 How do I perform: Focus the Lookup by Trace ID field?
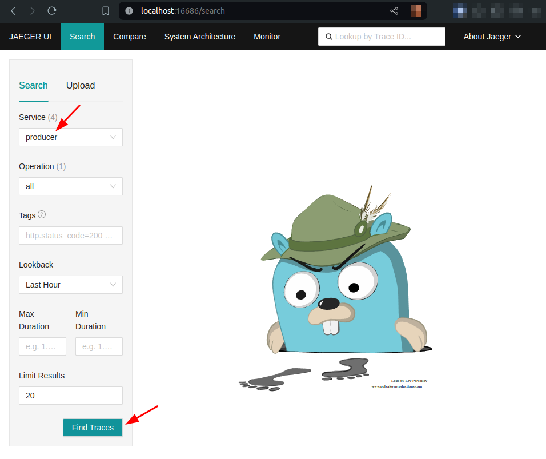[x=382, y=37]
